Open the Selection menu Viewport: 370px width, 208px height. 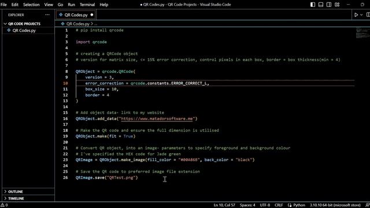tap(31, 5)
